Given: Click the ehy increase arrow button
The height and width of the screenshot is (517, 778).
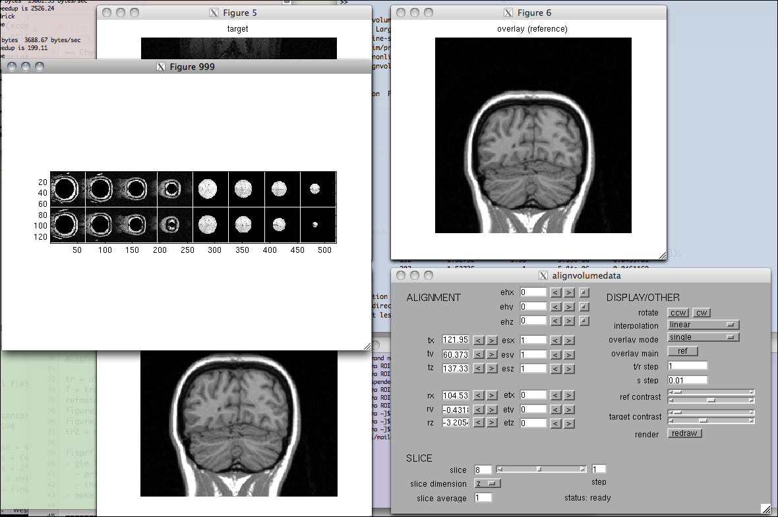Looking at the screenshot, I should pyautogui.click(x=569, y=307).
